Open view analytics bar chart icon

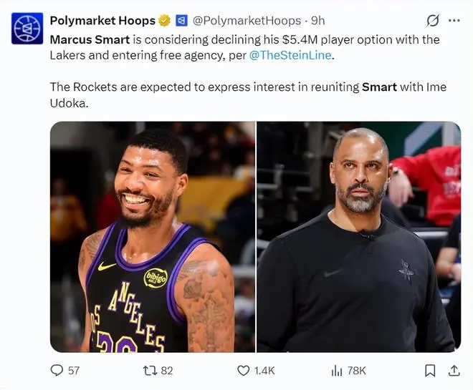337,371
